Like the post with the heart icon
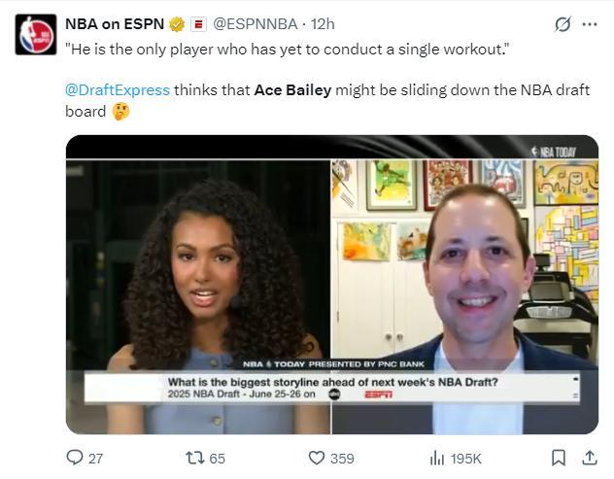 point(316,458)
